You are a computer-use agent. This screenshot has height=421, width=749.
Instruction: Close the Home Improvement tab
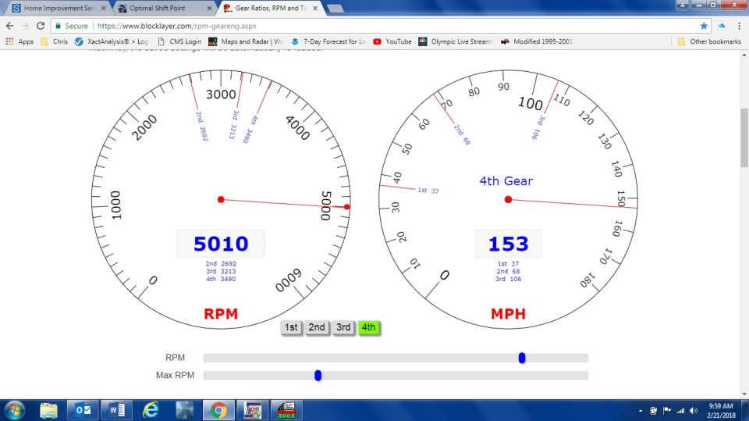coord(103,8)
